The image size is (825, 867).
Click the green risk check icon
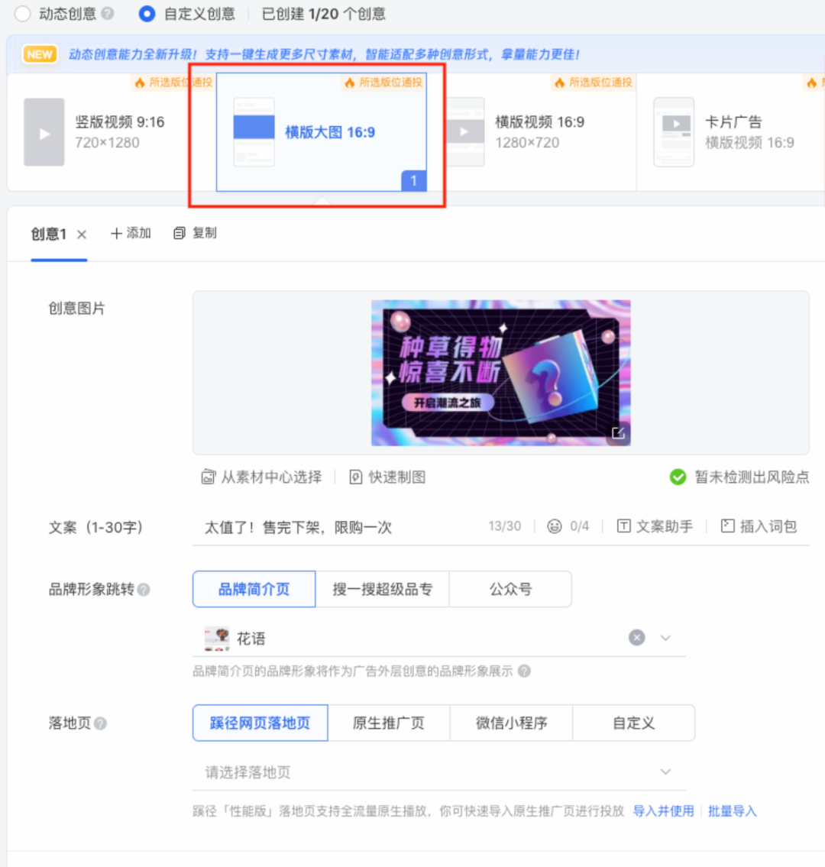(678, 477)
